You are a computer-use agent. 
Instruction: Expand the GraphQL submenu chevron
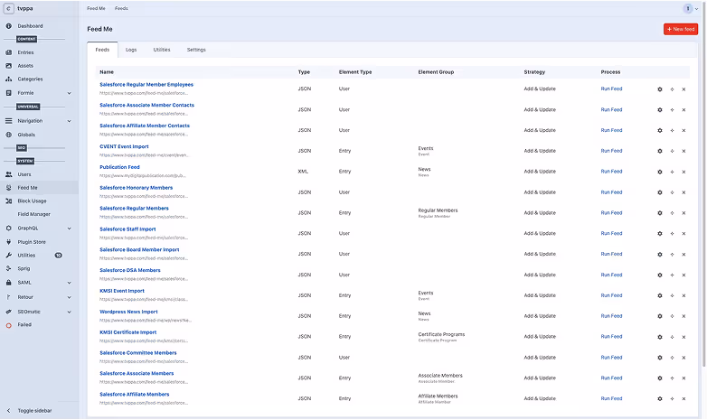[x=69, y=229]
